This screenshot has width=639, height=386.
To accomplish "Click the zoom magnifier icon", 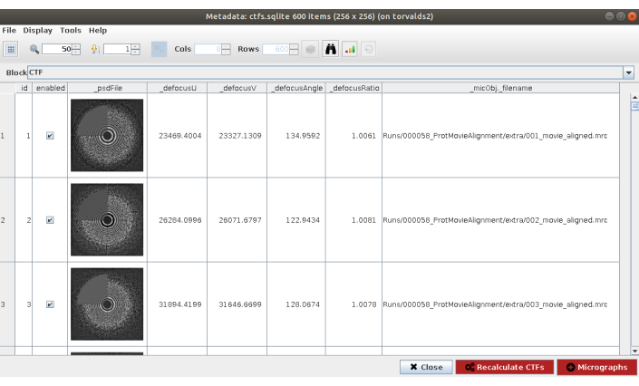I will 34,49.
